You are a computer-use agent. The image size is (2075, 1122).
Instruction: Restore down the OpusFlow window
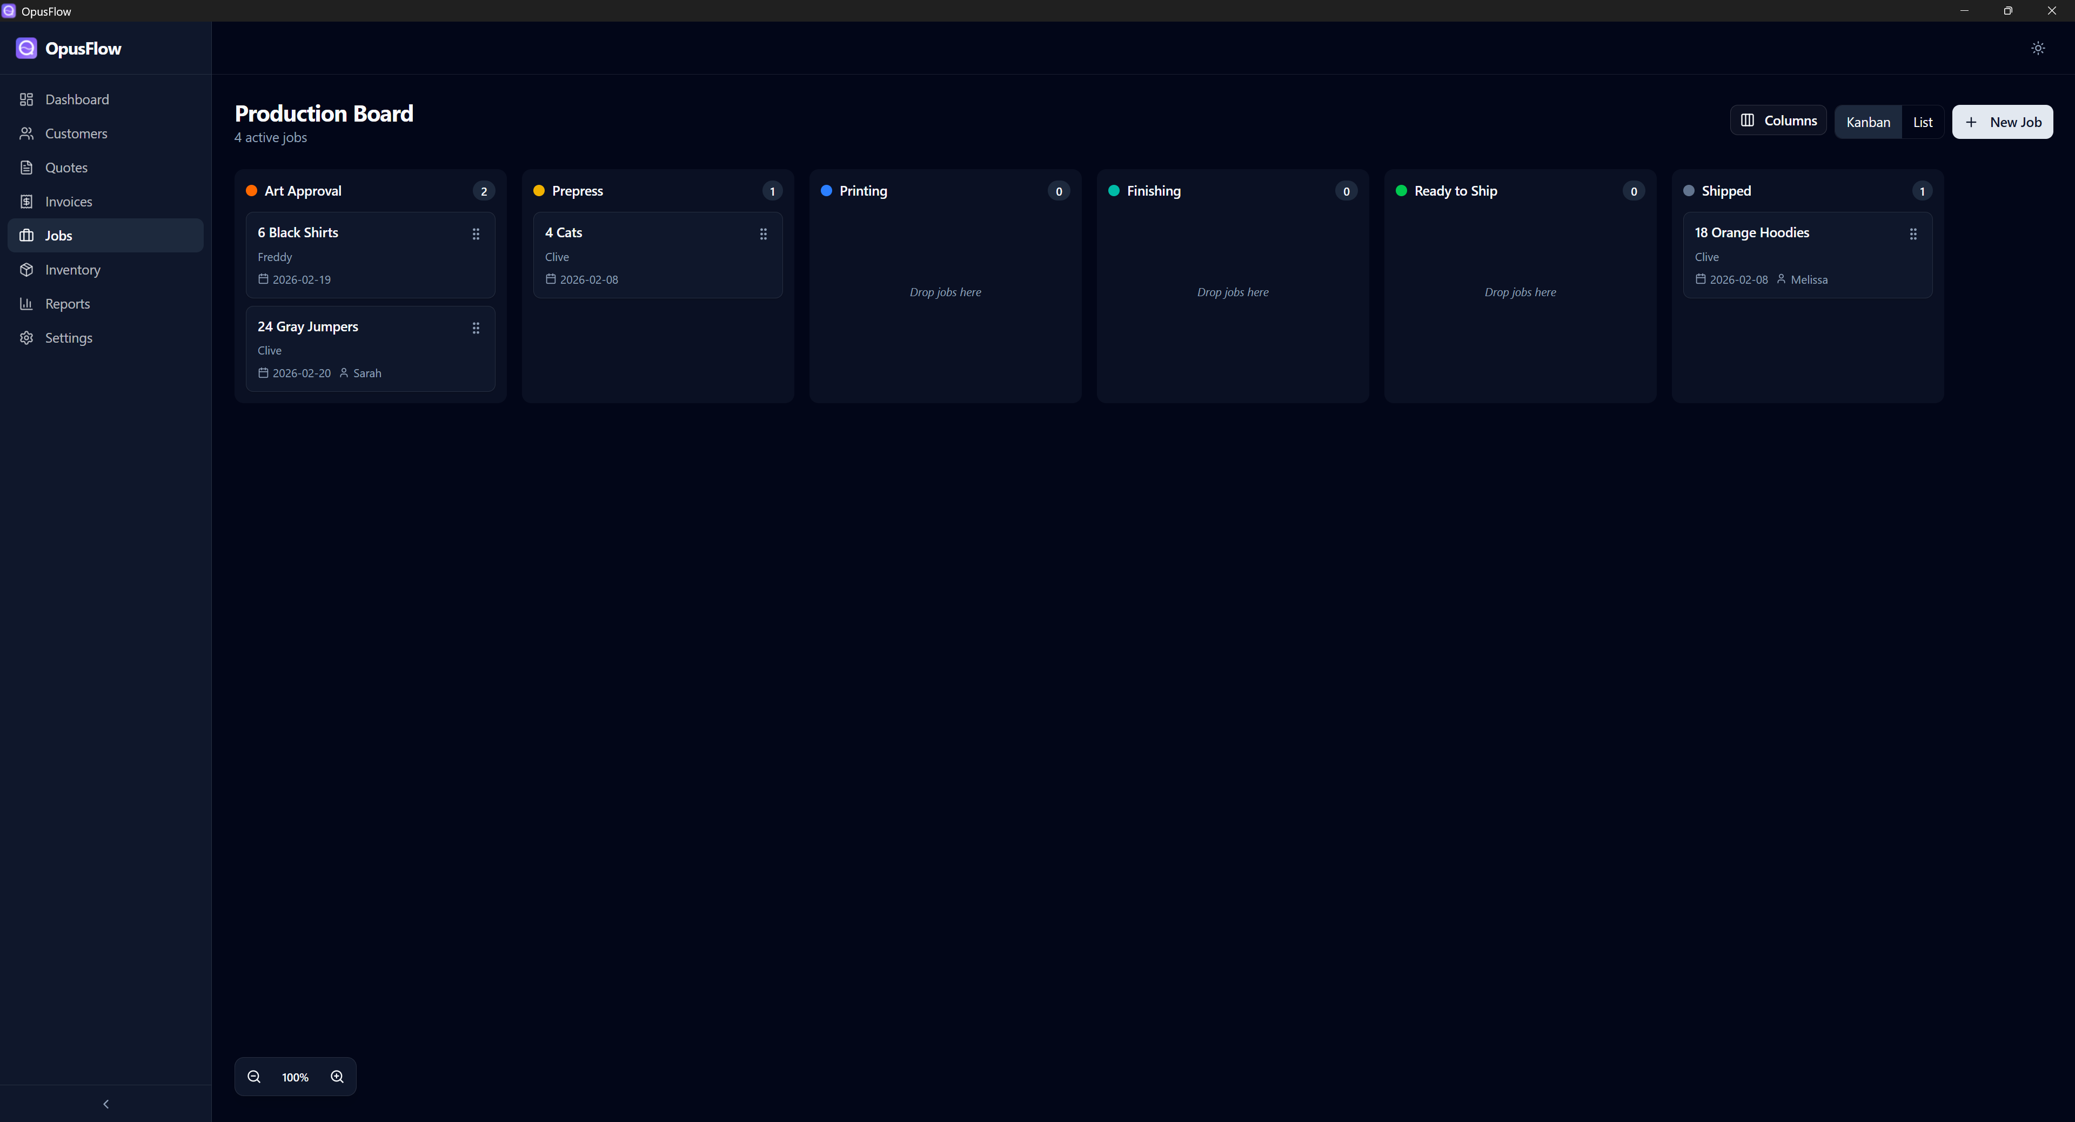click(2007, 10)
